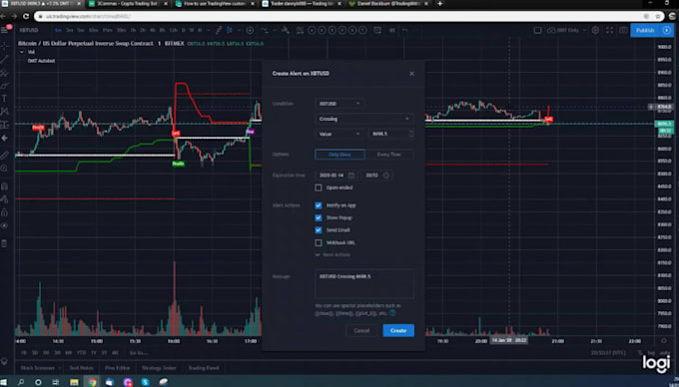679x387 pixels.
Task: Click the undo arrow in top toolbar
Action: (x=404, y=30)
